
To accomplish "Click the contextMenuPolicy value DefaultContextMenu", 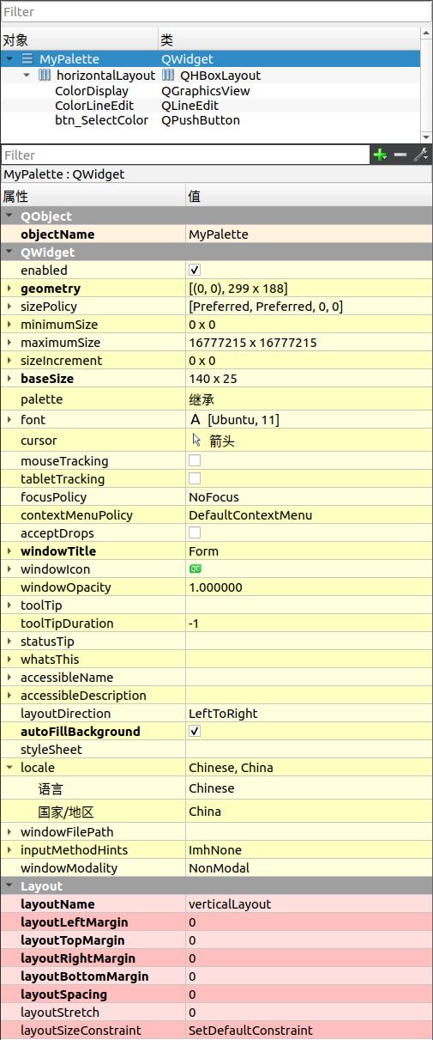I will click(250, 514).
